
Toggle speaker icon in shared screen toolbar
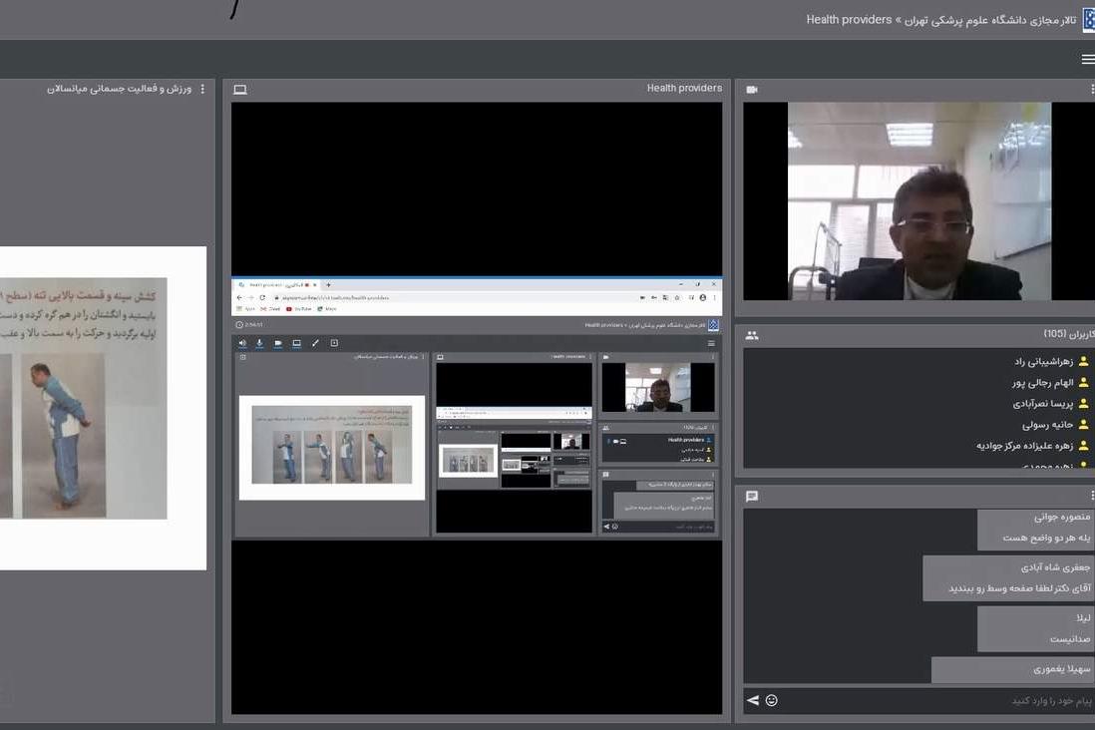point(242,343)
